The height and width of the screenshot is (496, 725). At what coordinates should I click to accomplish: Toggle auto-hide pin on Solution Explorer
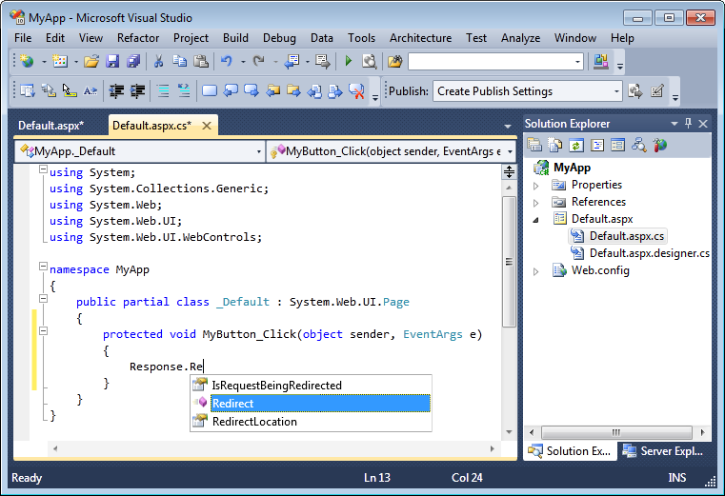(689, 124)
